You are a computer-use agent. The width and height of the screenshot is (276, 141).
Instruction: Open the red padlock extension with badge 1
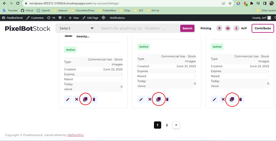245,4
